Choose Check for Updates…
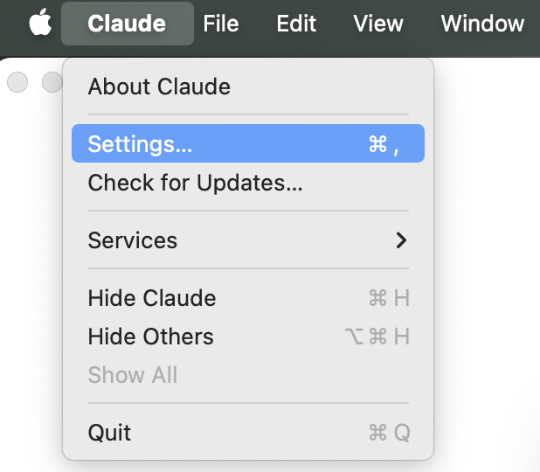Viewport: 540px width, 472px height. (x=195, y=184)
